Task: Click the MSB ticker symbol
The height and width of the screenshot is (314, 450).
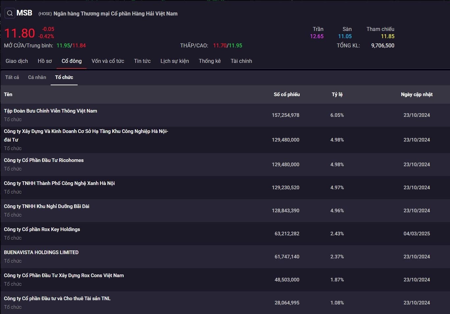Action: (24, 13)
